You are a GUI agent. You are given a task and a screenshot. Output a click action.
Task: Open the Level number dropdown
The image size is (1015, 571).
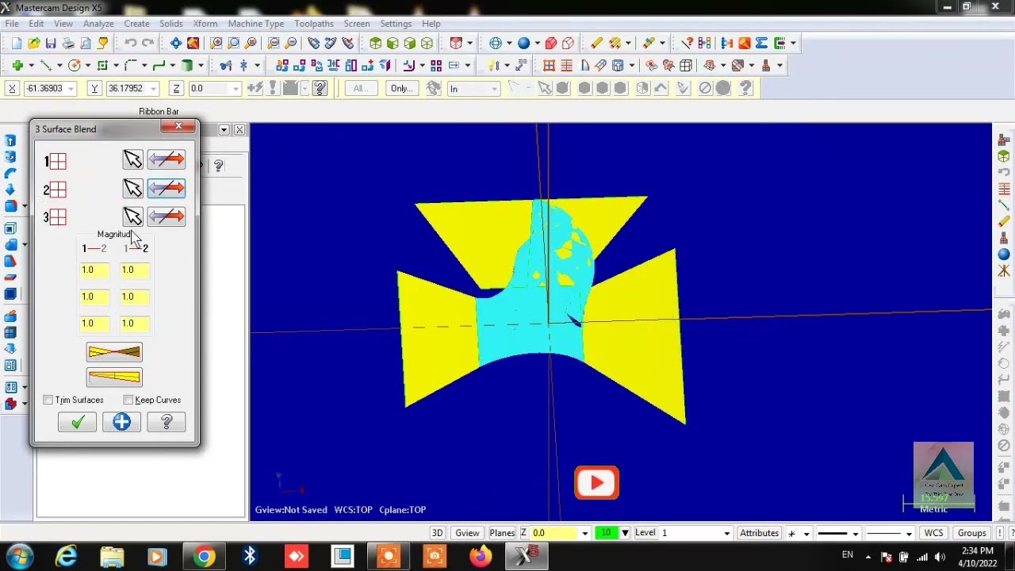[x=726, y=533]
